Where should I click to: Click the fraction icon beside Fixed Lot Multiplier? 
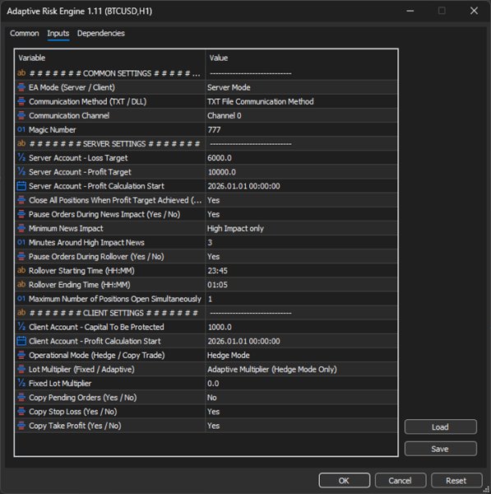point(21,383)
